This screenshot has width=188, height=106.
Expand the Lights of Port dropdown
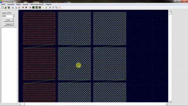(x=14, y=16)
